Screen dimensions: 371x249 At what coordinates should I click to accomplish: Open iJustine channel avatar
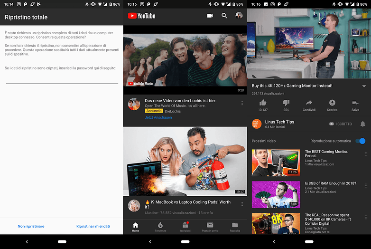(x=134, y=205)
